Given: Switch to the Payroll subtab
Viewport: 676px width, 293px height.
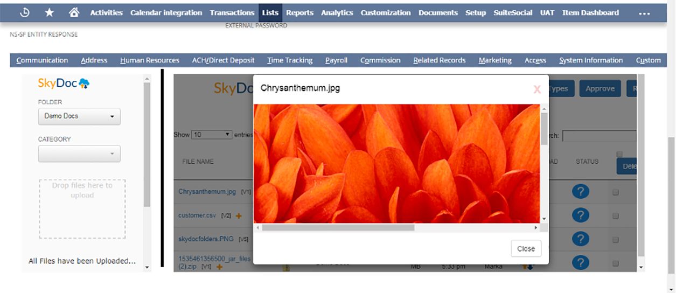Looking at the screenshot, I should pyautogui.click(x=336, y=60).
